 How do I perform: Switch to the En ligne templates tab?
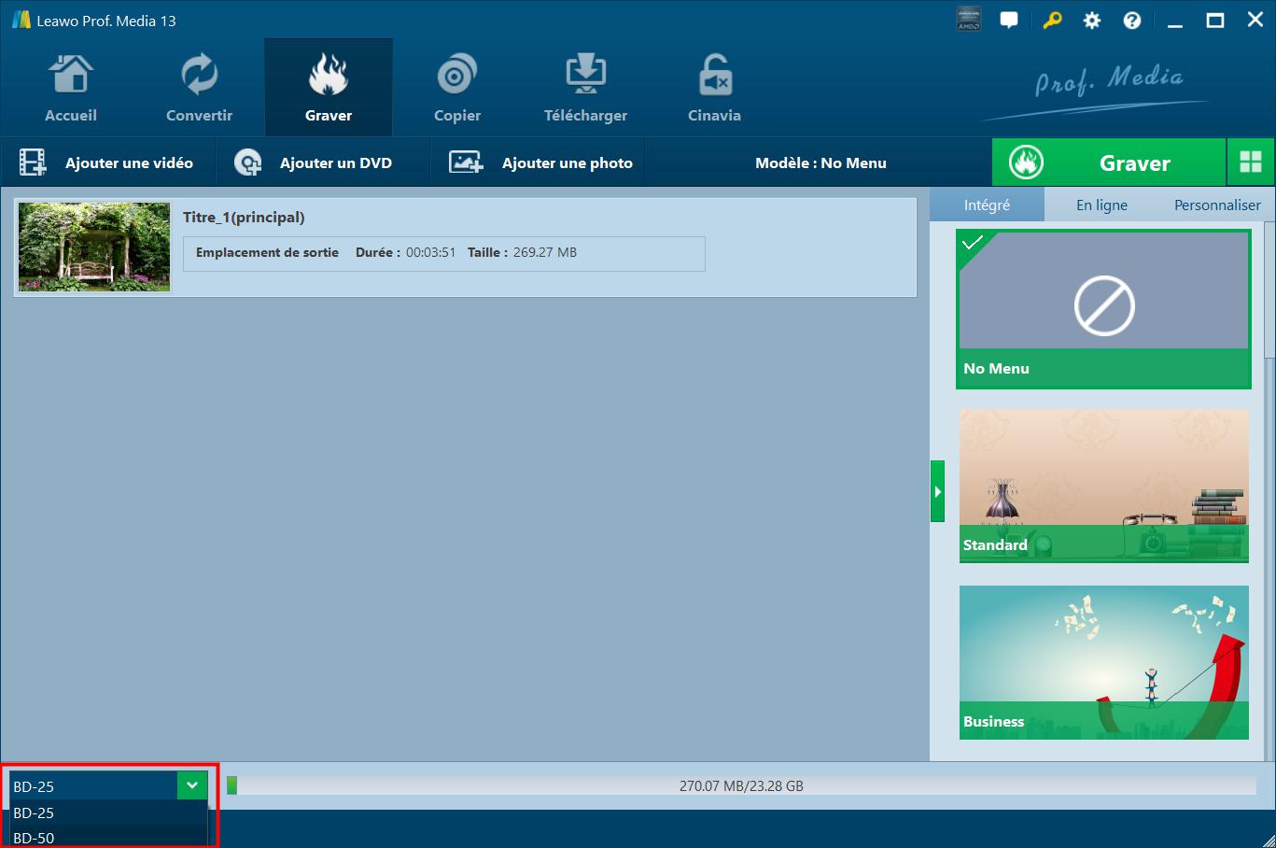(x=1101, y=205)
